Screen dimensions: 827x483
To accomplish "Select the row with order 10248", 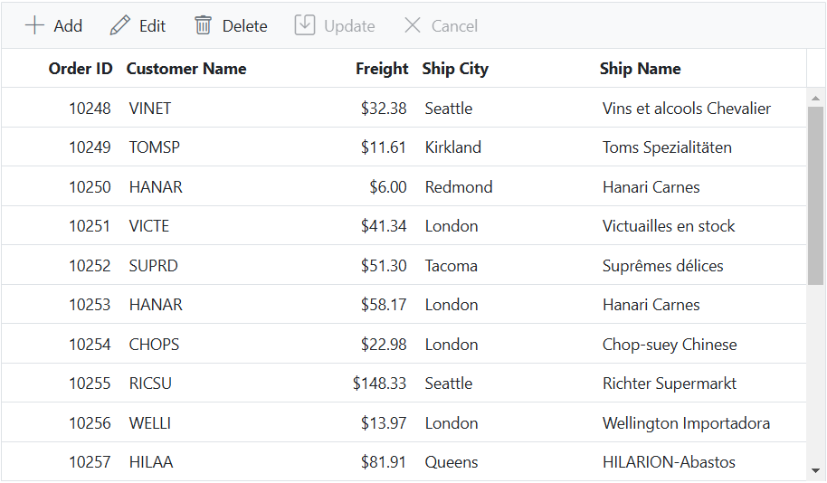I will click(x=404, y=108).
